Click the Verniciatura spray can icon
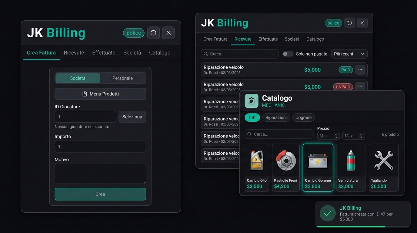This screenshot has width=417, height=233. tap(351, 160)
